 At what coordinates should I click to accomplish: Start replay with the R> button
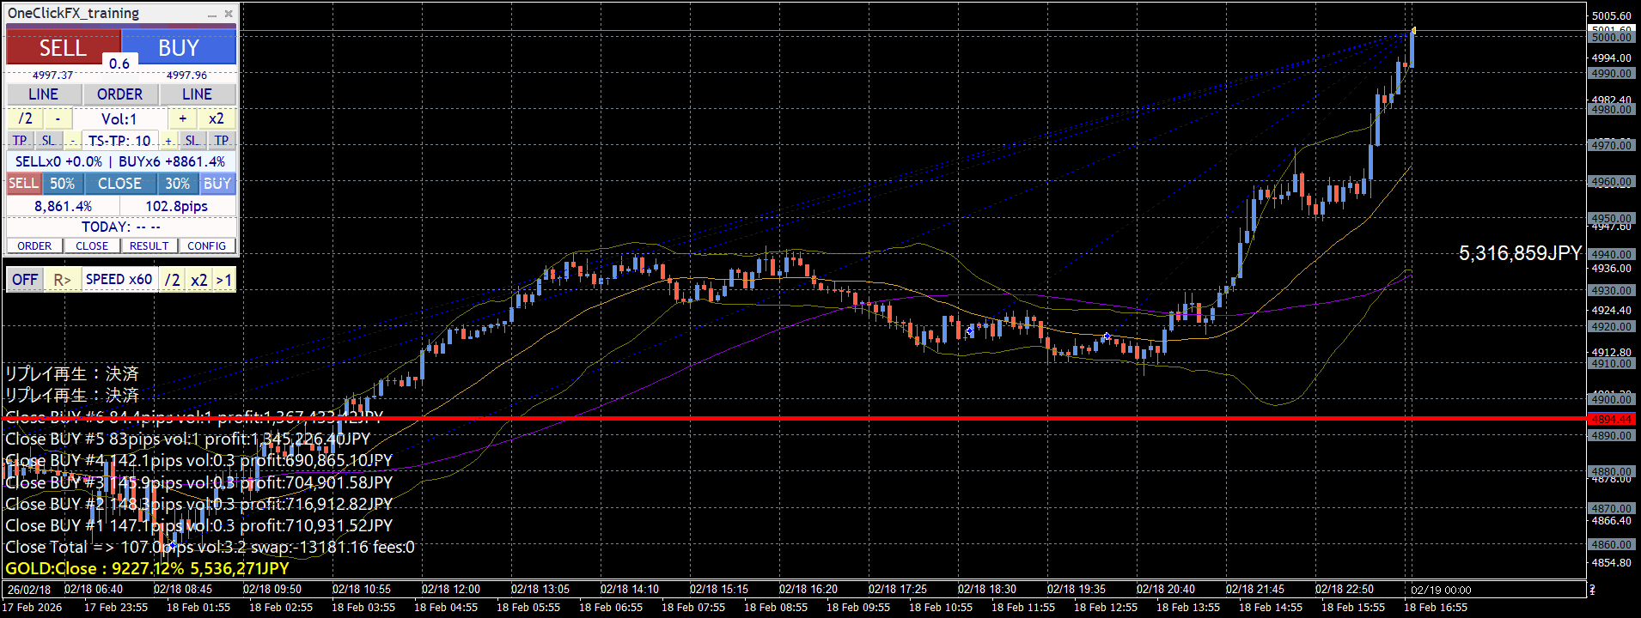(x=62, y=280)
